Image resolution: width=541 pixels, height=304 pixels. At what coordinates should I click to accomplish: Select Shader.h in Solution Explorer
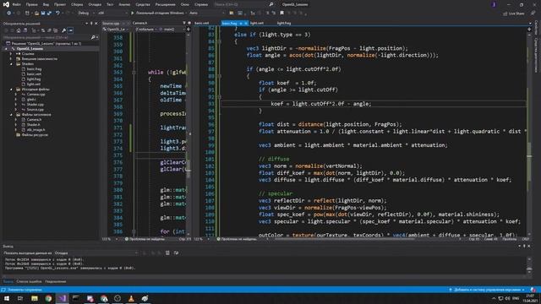tap(33, 125)
